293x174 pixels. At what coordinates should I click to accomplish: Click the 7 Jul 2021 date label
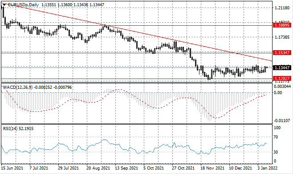(39, 168)
